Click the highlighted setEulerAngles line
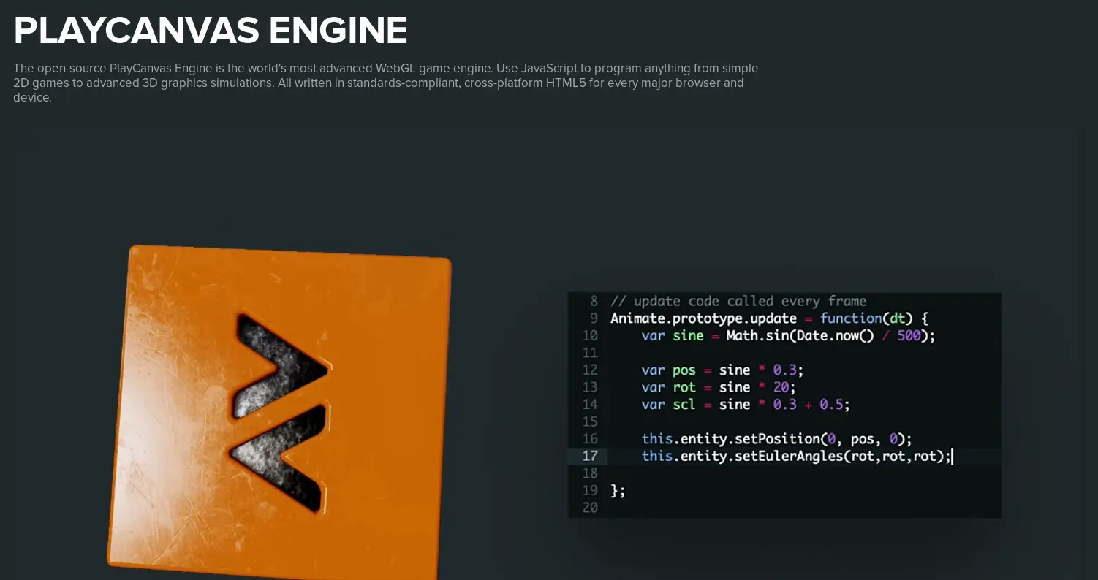The height and width of the screenshot is (580, 1098). pyautogui.click(x=795, y=457)
